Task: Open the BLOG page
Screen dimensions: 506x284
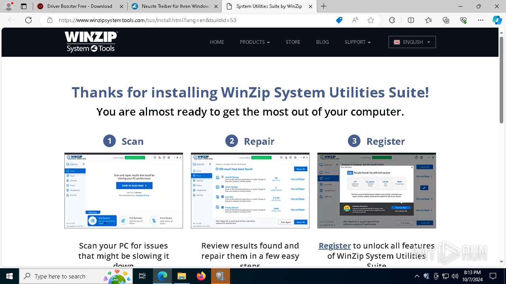Action: click(323, 42)
